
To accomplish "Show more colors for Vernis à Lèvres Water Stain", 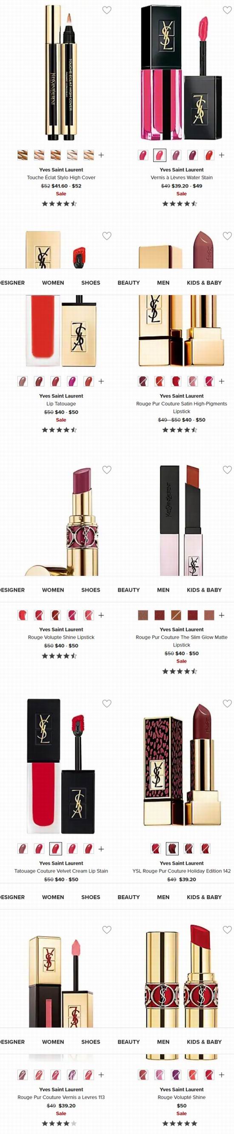I will tap(221, 155).
